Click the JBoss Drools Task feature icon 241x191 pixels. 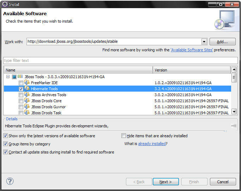tap(27, 112)
